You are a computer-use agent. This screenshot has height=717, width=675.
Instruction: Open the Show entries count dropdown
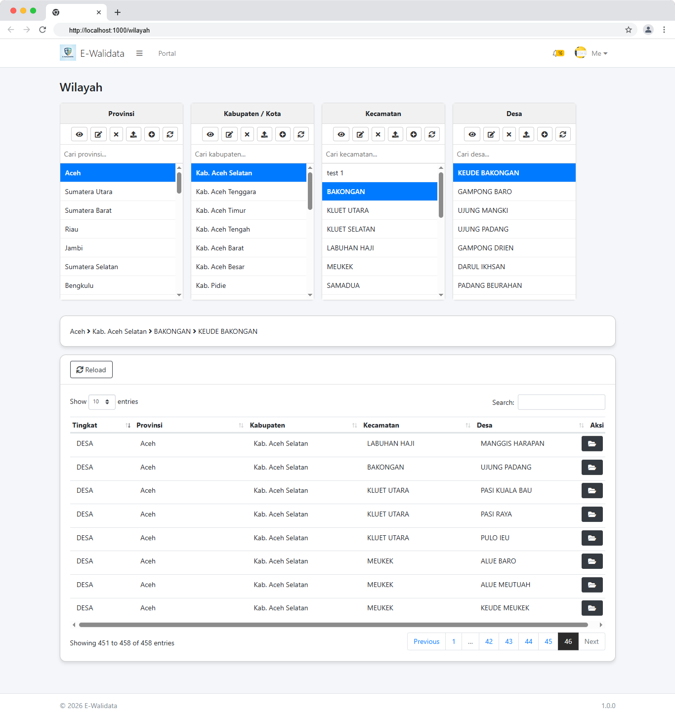click(x=102, y=402)
